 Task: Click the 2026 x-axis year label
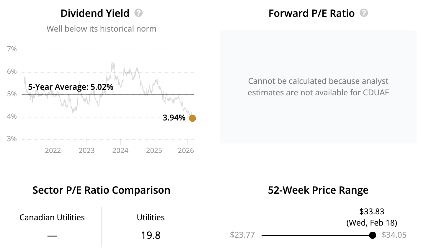(x=186, y=151)
